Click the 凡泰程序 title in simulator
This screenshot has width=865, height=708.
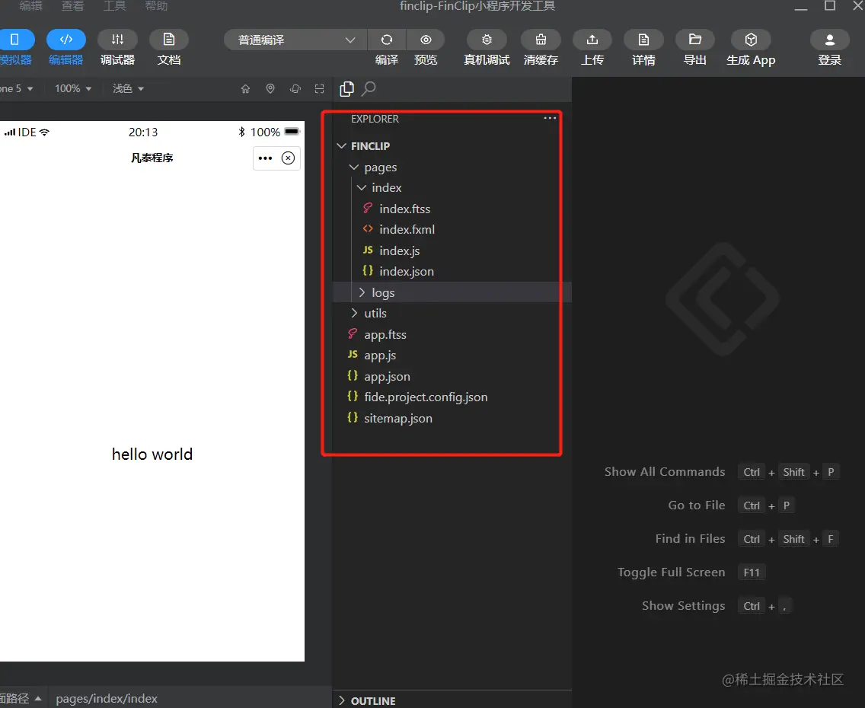(x=152, y=158)
